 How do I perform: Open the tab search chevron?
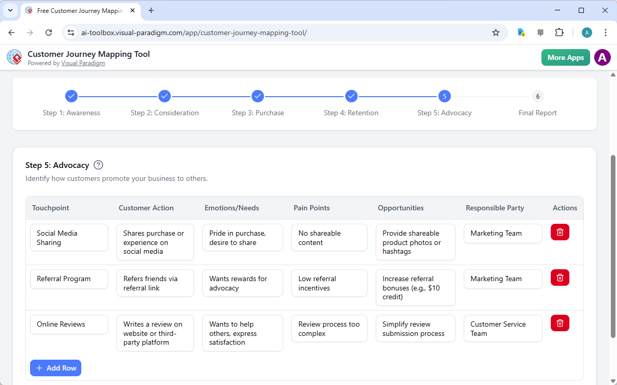[10, 10]
